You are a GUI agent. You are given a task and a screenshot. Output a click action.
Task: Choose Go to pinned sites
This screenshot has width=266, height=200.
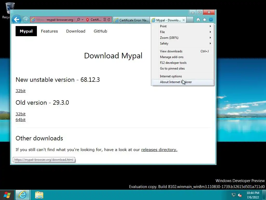[x=183, y=68]
